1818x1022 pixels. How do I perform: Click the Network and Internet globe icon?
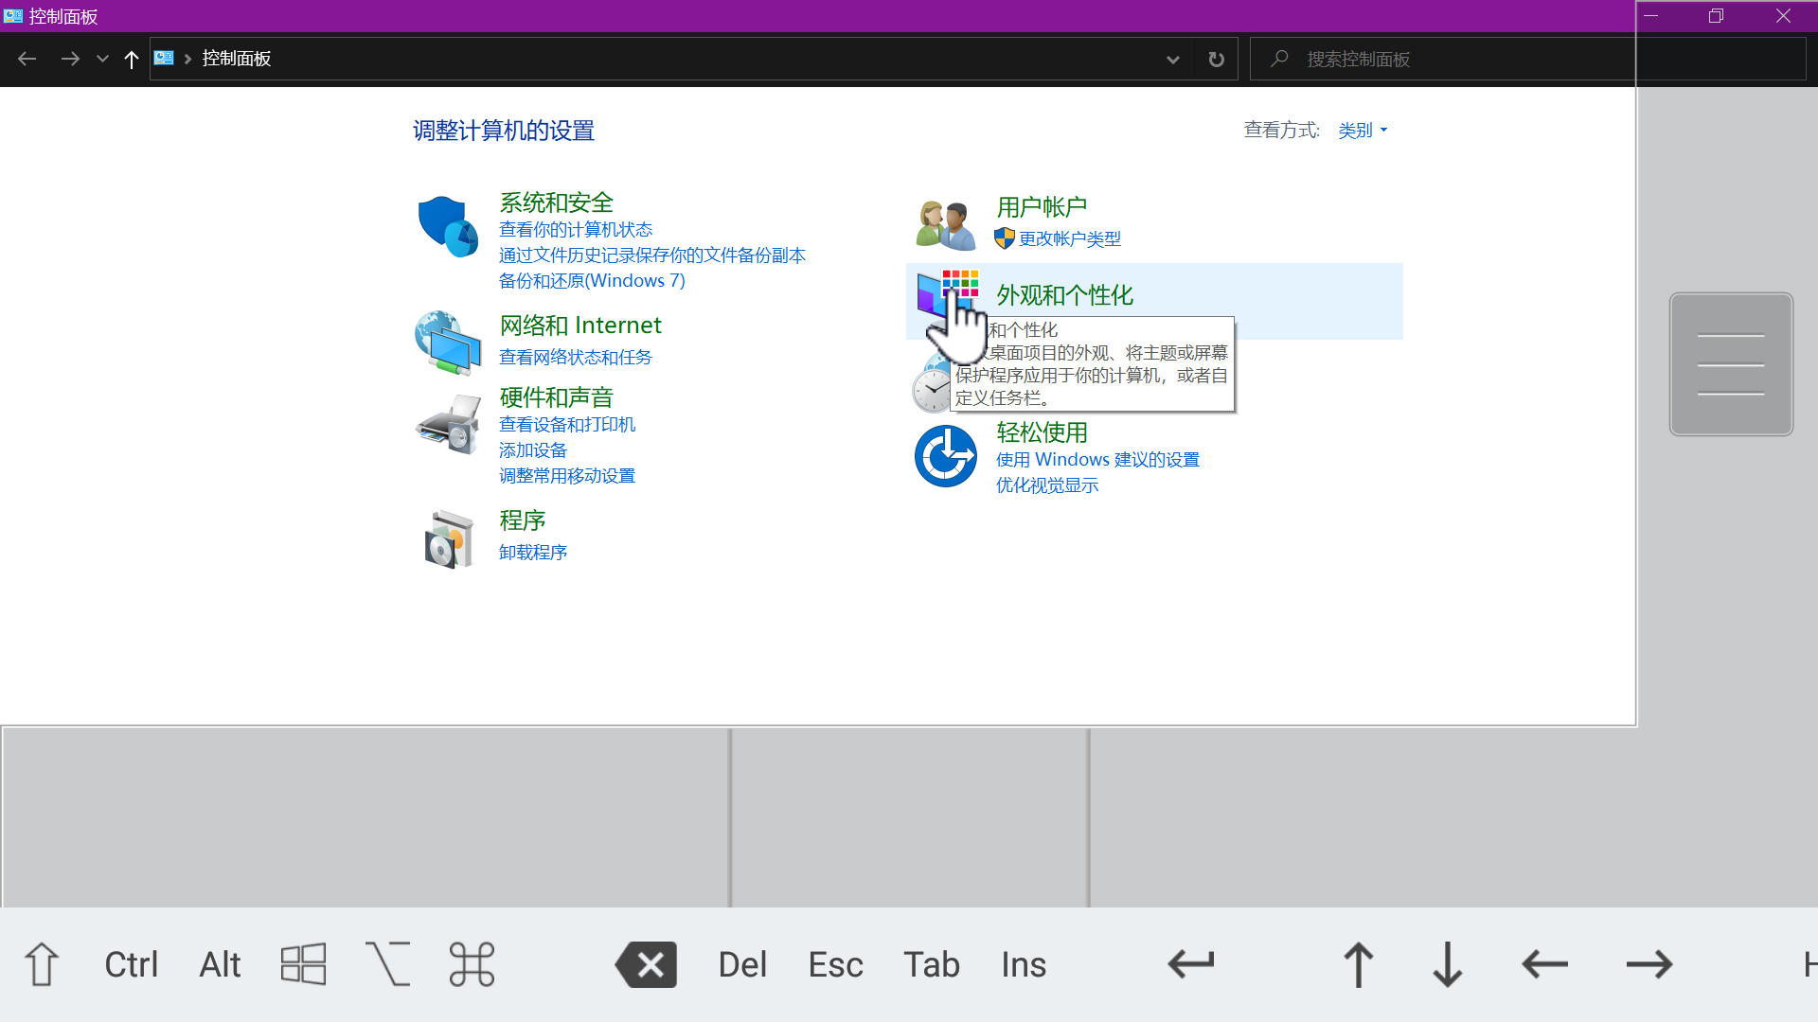click(x=448, y=343)
